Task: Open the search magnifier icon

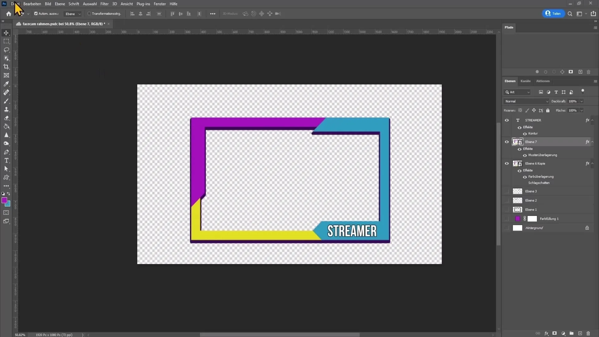Action: (570, 14)
